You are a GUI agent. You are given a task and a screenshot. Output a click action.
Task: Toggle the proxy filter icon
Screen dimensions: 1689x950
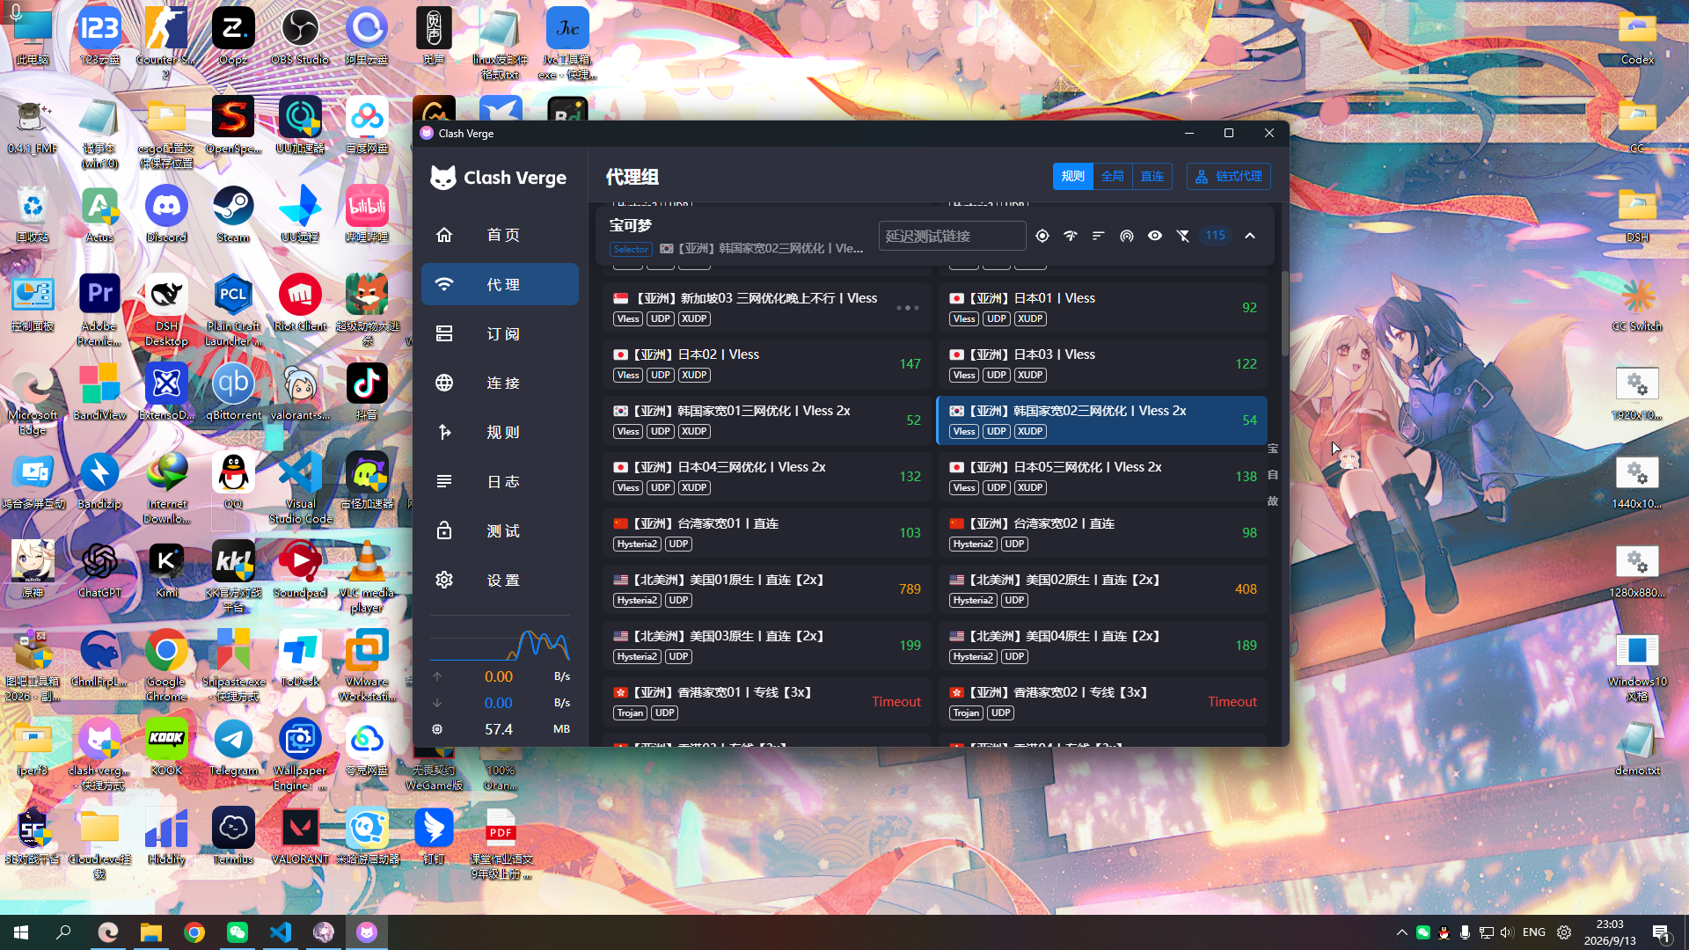pyautogui.click(x=1183, y=236)
